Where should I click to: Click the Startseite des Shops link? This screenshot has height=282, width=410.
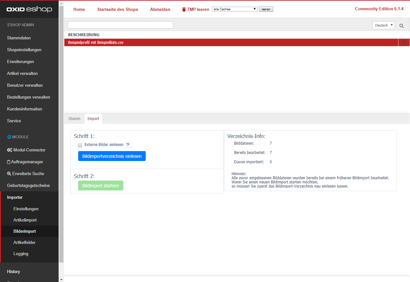118,9
